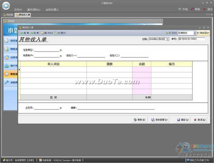Image resolution: width=214 pixels, height=163 pixels.
Task: Click the 业务员 lookup arrow icon
Action: click(x=61, y=108)
